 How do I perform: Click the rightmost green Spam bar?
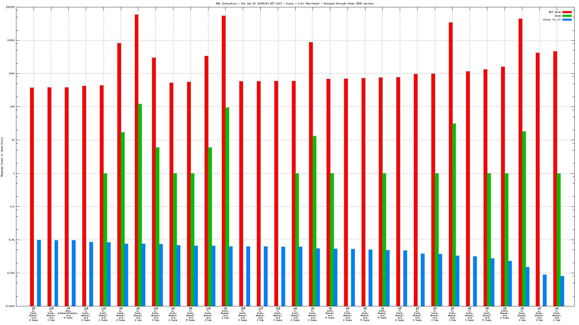pos(559,239)
